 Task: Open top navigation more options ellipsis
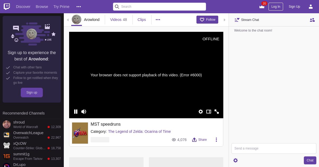79,7
